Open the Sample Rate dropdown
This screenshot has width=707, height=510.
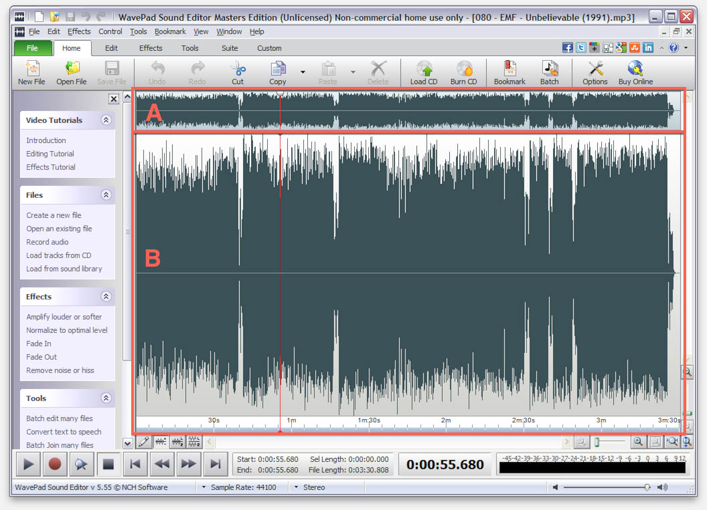click(x=204, y=487)
